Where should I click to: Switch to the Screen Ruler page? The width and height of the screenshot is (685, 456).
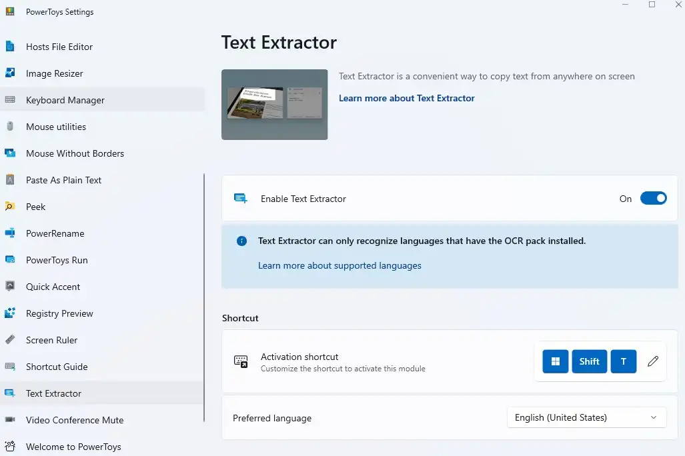(102, 340)
